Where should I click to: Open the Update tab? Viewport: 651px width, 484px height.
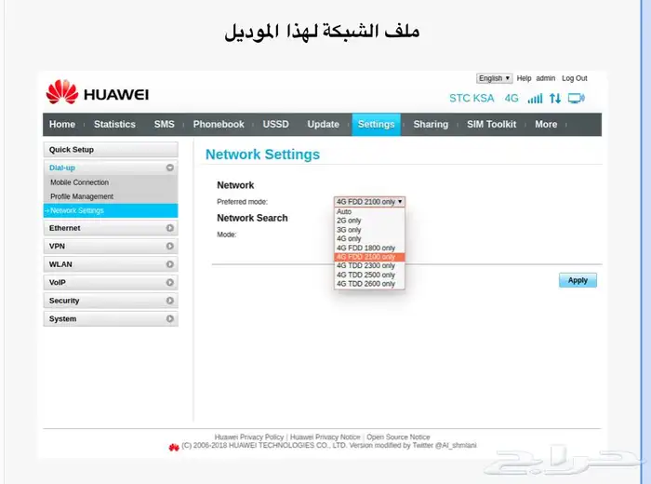(x=324, y=124)
